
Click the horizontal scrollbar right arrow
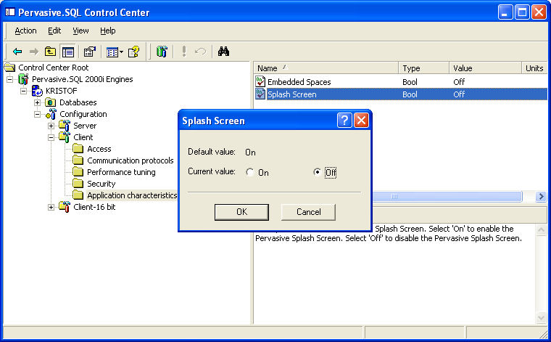coord(541,196)
